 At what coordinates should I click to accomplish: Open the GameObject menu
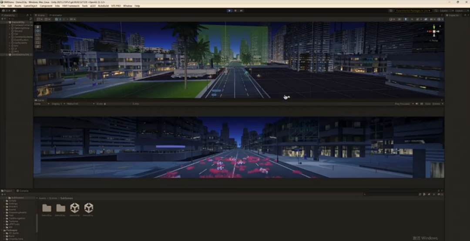click(x=30, y=6)
